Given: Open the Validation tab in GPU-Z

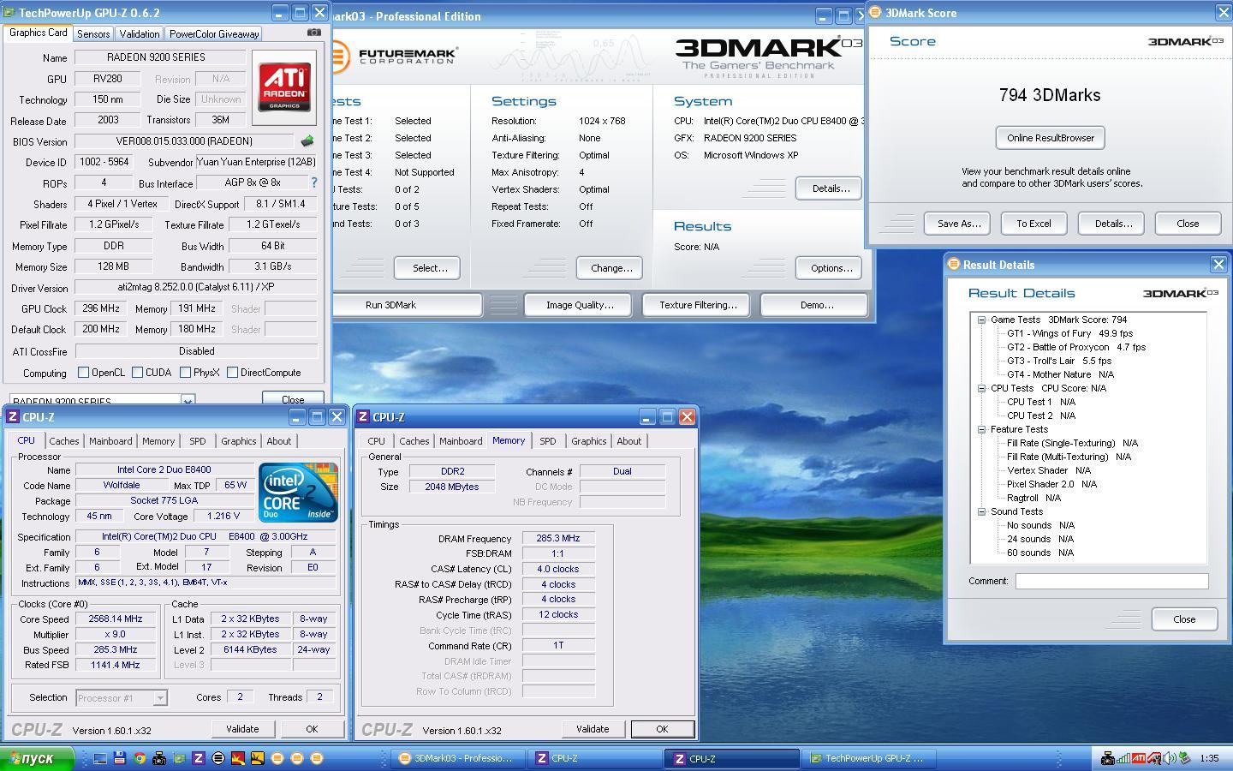Looking at the screenshot, I should point(139,34).
